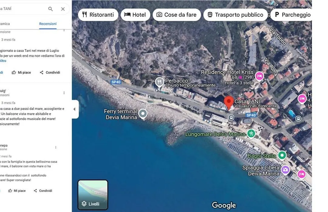Click the Lungomare Deiva Marina label
This screenshot has width=328, height=212.
[x=215, y=134]
